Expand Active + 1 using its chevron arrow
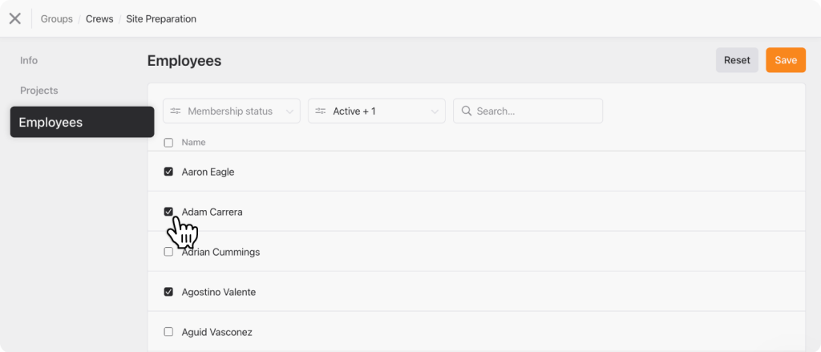Viewport: 821px width, 352px height. 435,111
